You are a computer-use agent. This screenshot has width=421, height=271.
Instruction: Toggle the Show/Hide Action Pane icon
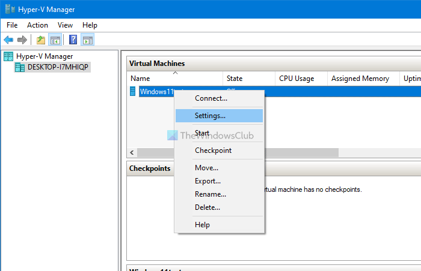pos(88,40)
